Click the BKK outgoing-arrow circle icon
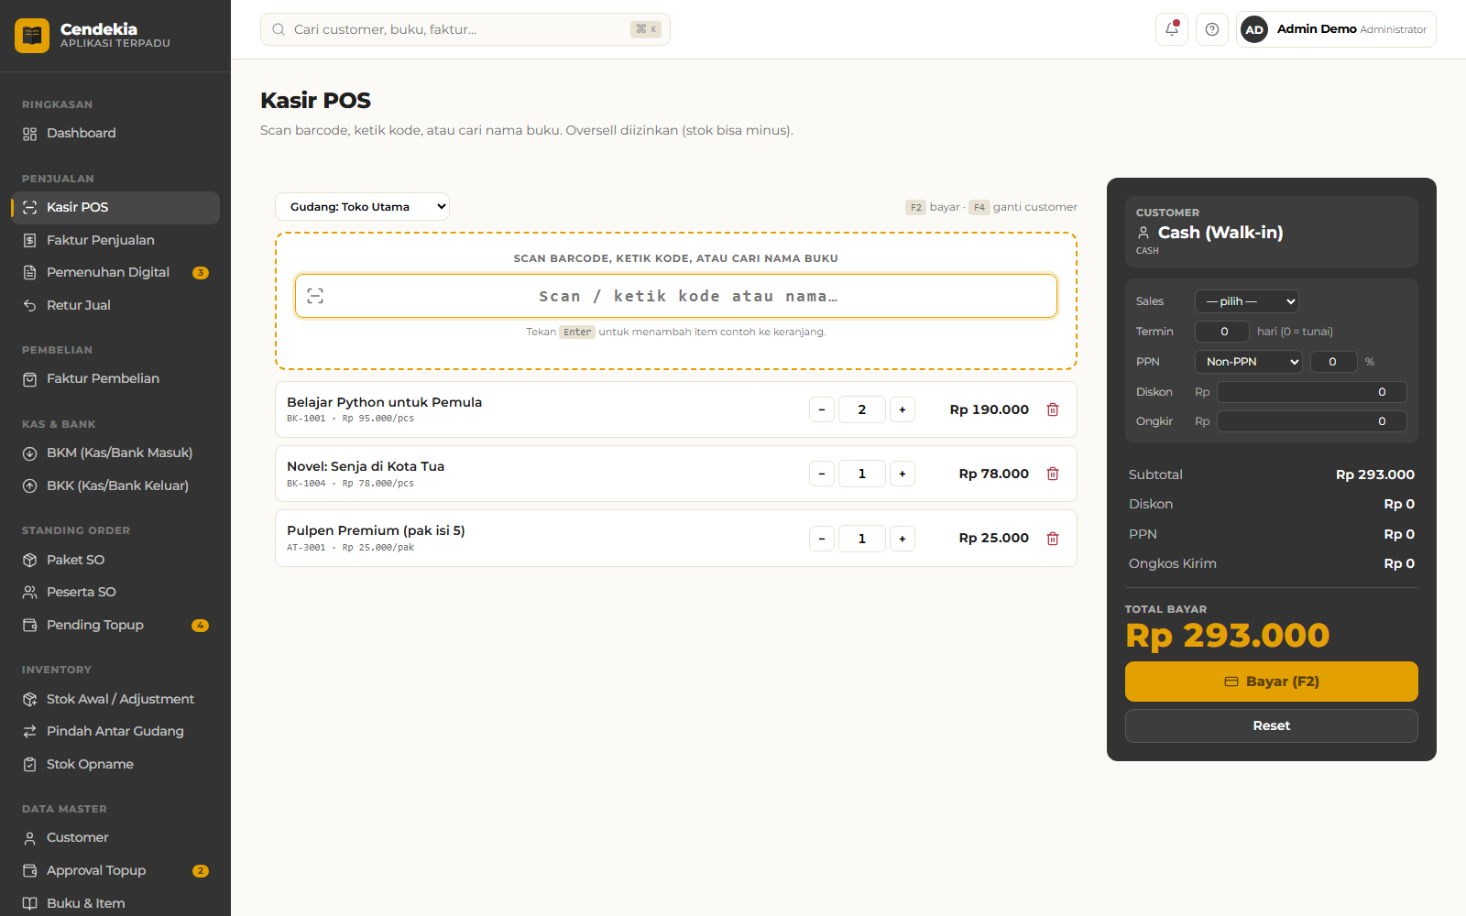The width and height of the screenshot is (1466, 916). point(29,486)
